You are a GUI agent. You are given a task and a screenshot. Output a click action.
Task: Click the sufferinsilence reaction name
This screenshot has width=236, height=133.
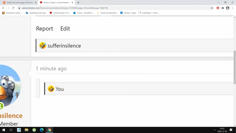point(64,46)
